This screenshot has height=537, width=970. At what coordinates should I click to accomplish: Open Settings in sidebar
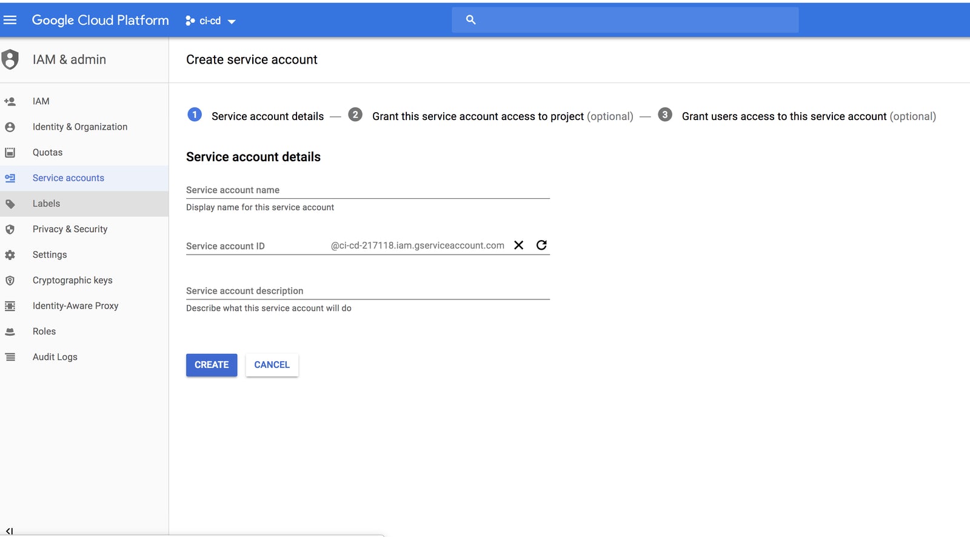tap(84, 255)
